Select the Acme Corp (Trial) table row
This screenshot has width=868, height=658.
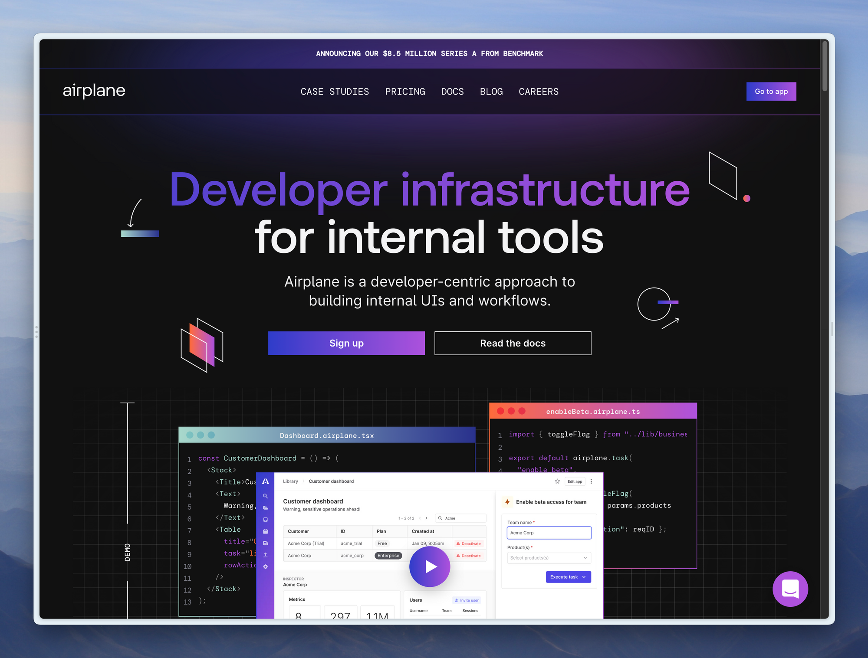coord(385,543)
